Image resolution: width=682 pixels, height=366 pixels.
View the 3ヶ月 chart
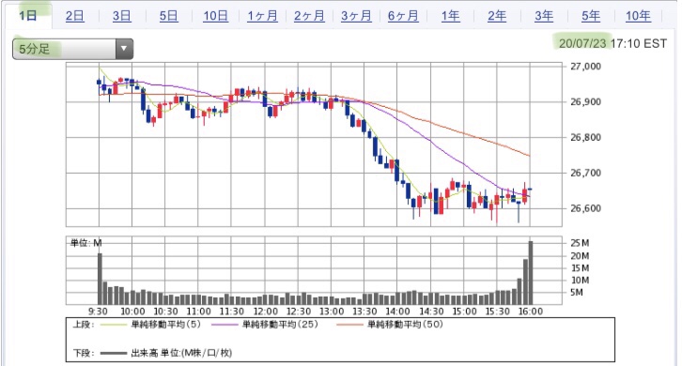click(356, 16)
